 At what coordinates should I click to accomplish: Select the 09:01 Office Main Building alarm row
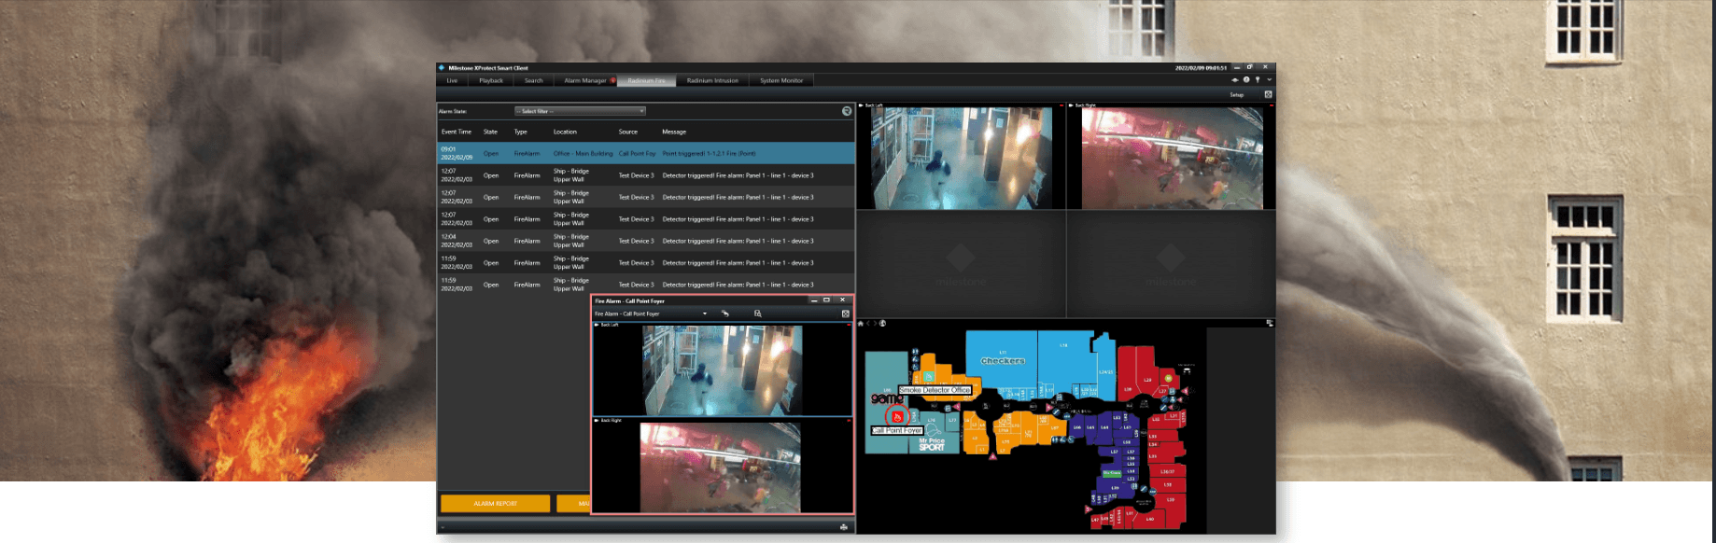click(x=646, y=153)
